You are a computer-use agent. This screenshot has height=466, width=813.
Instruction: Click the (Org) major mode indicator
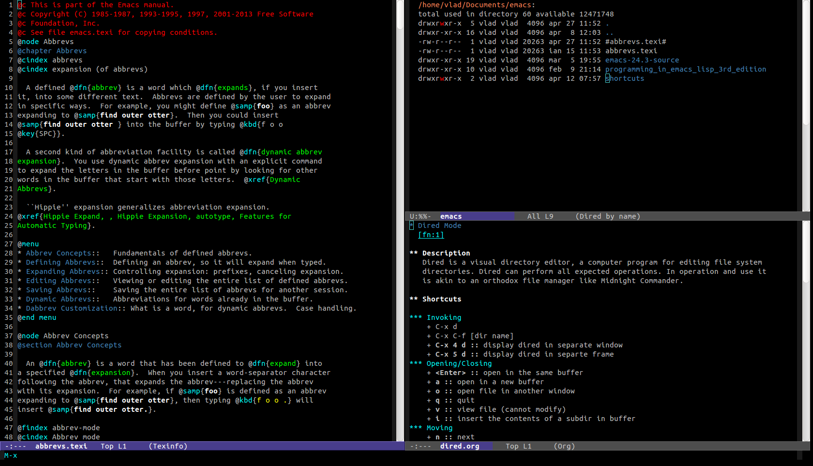[x=564, y=446]
